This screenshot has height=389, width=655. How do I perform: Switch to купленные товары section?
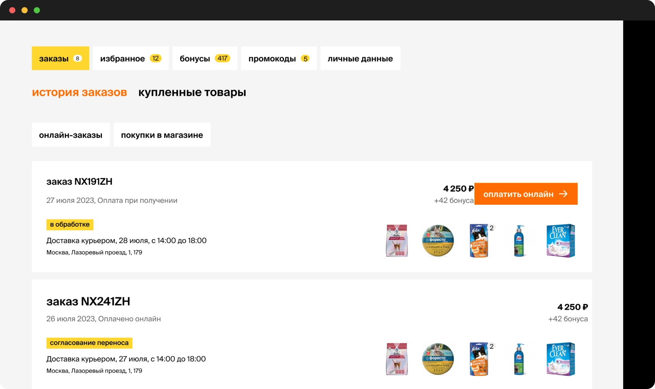(x=192, y=93)
